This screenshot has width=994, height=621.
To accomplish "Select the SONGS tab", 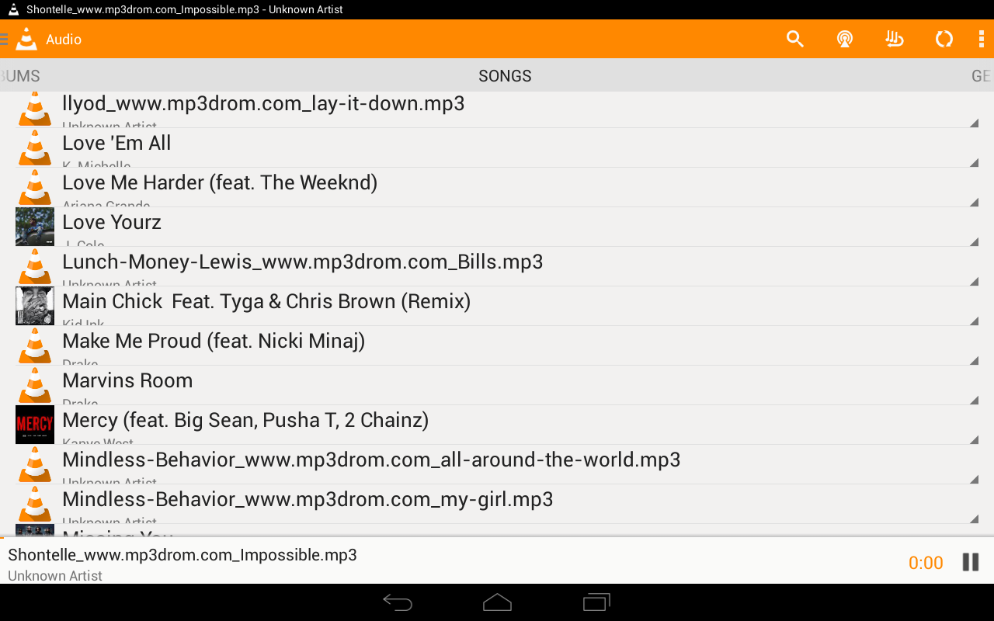I will point(505,76).
